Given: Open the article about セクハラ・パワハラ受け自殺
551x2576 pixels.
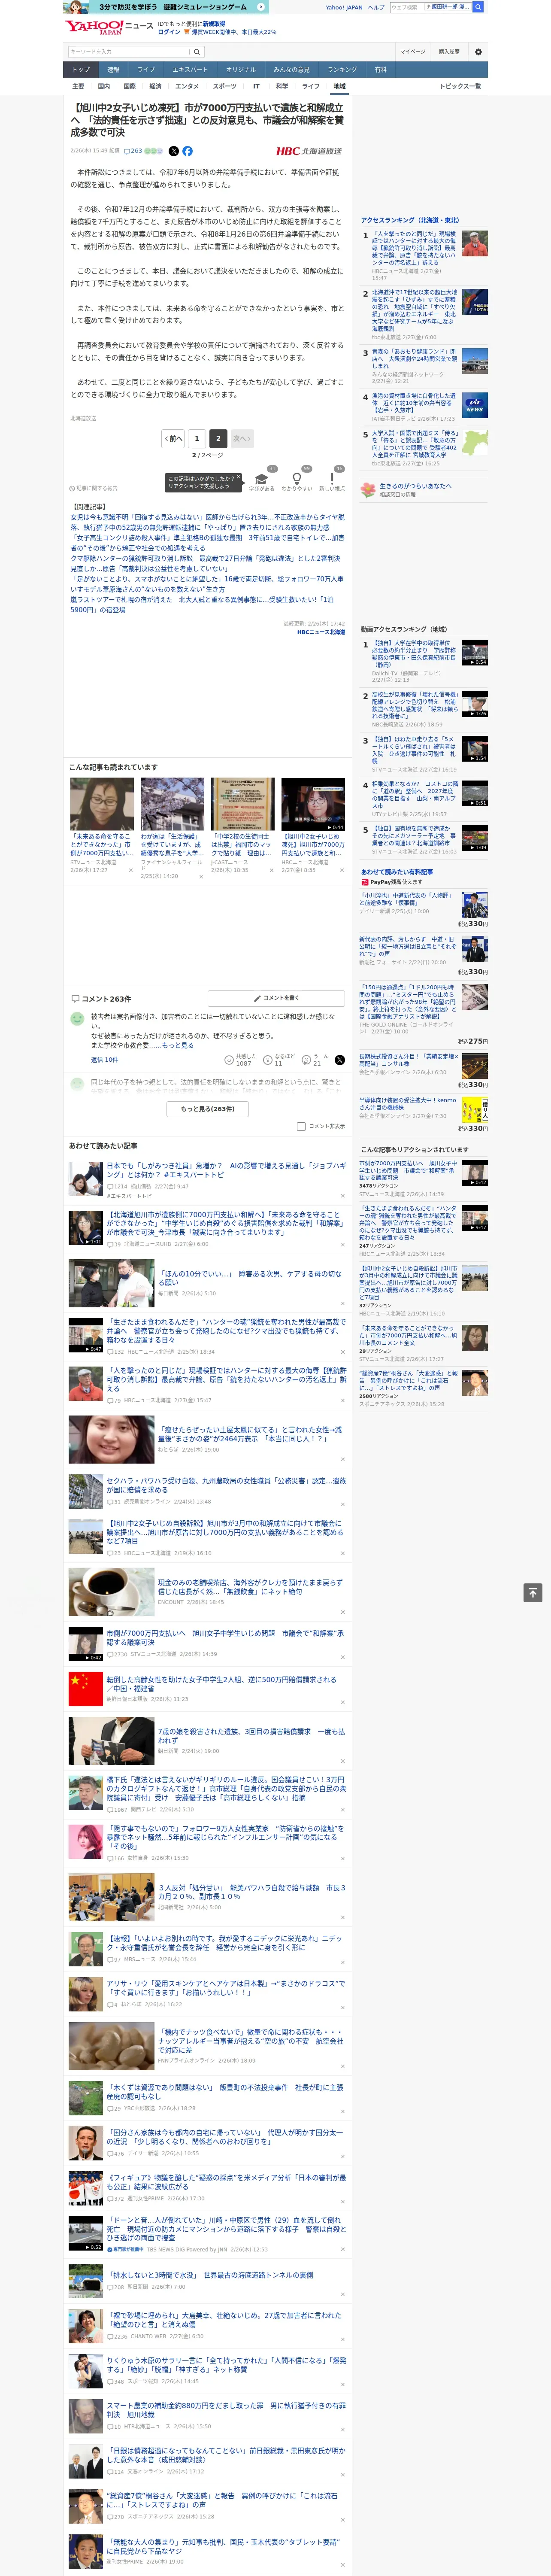Looking at the screenshot, I should (x=226, y=1485).
